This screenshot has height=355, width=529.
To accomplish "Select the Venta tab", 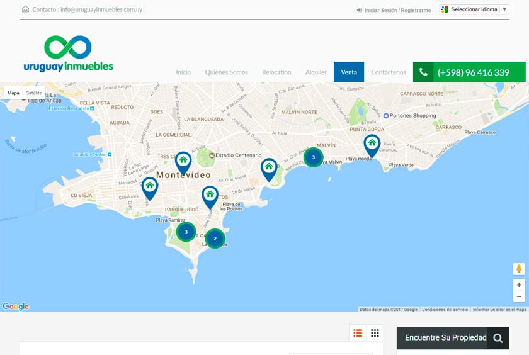I will [x=349, y=72].
